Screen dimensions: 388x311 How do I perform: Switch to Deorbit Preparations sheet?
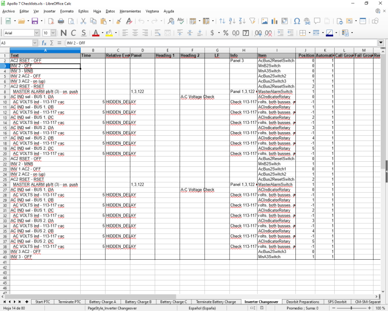coord(303,302)
